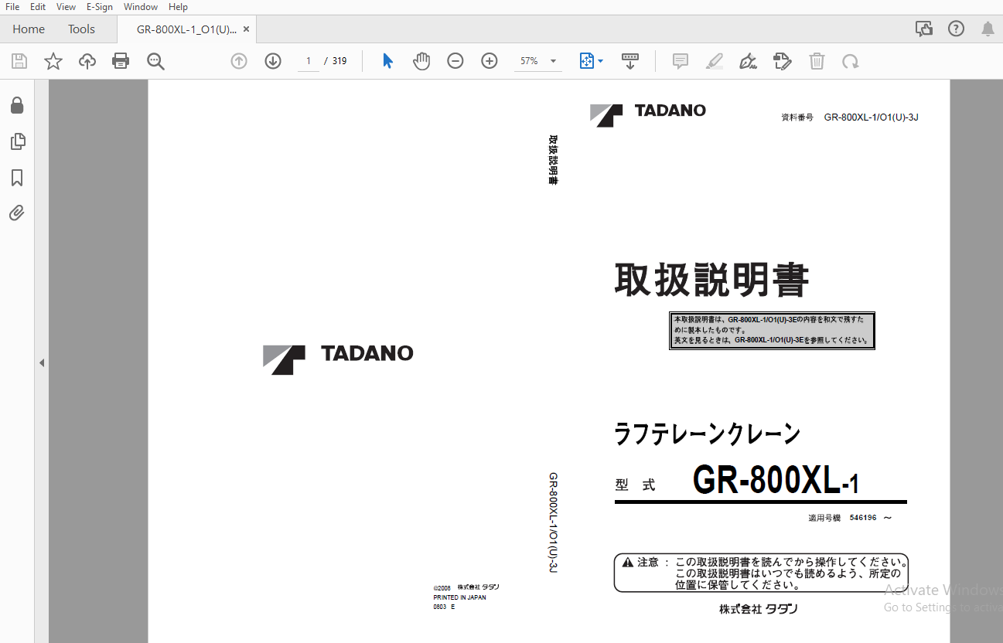
Task: Go to the previous page arrow
Action: [x=239, y=61]
